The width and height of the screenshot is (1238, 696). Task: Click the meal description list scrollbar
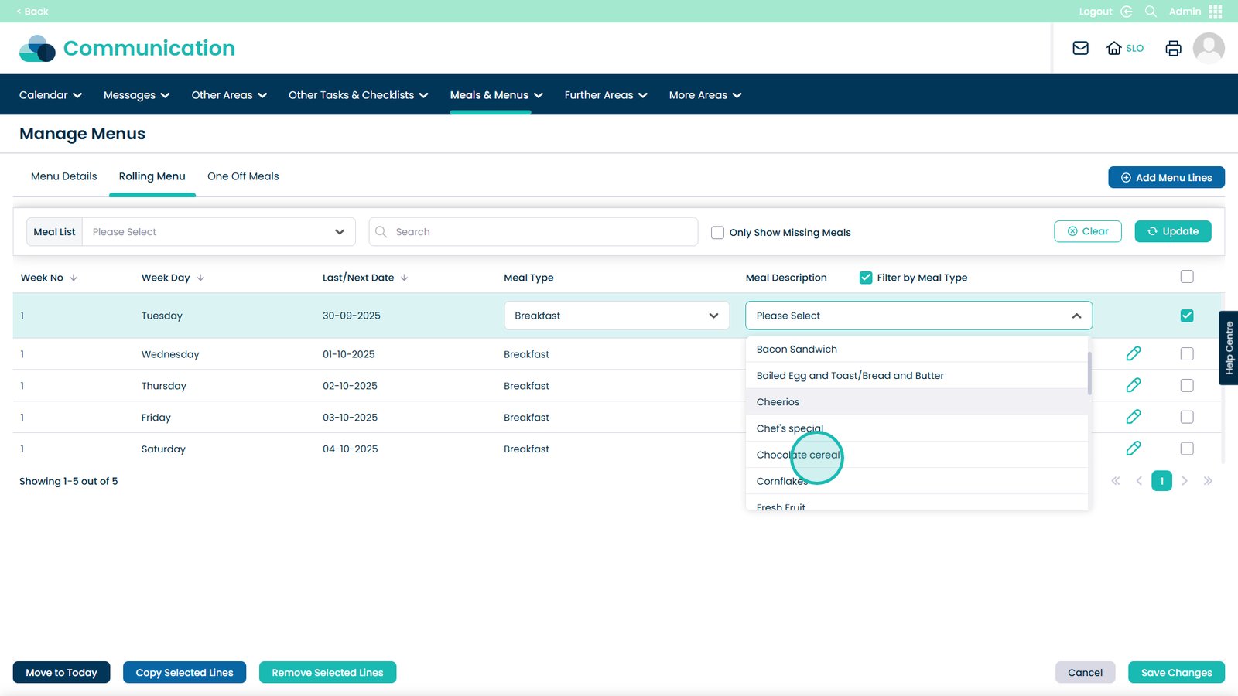tap(1089, 374)
